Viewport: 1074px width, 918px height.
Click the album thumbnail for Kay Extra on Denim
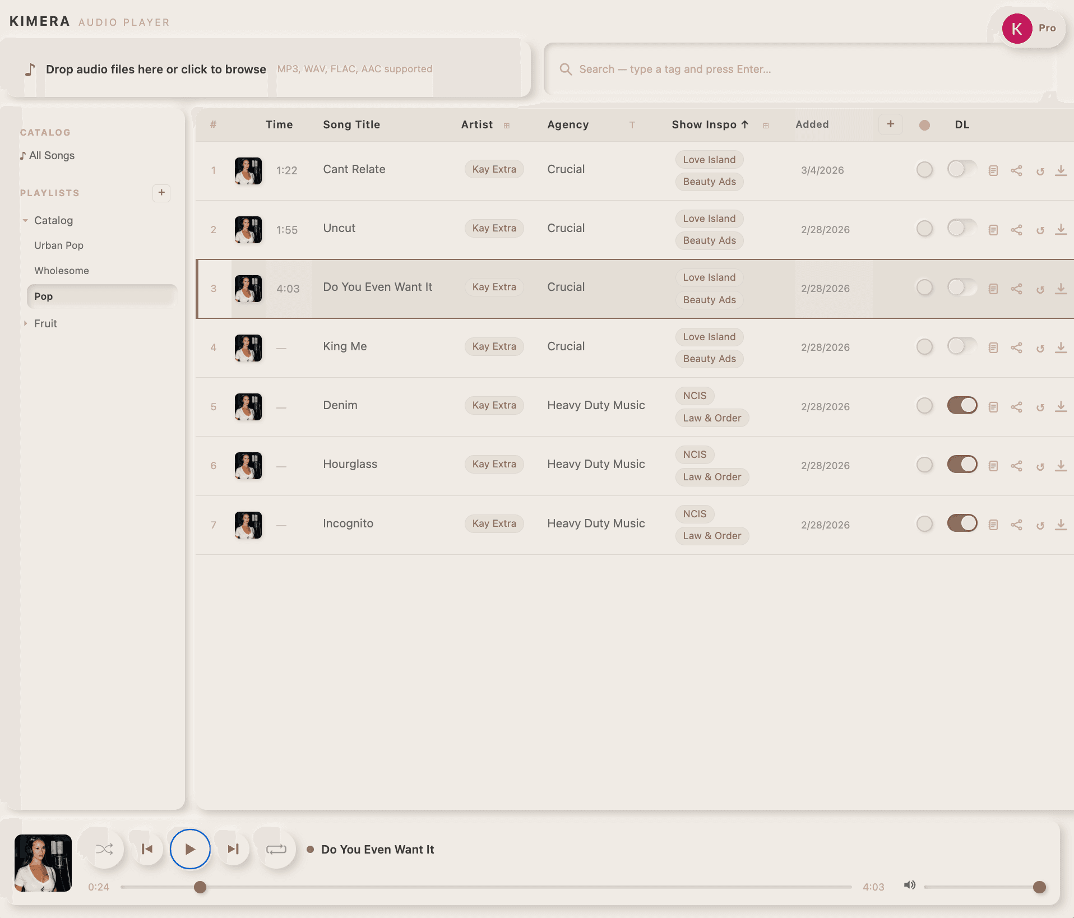[x=248, y=406]
